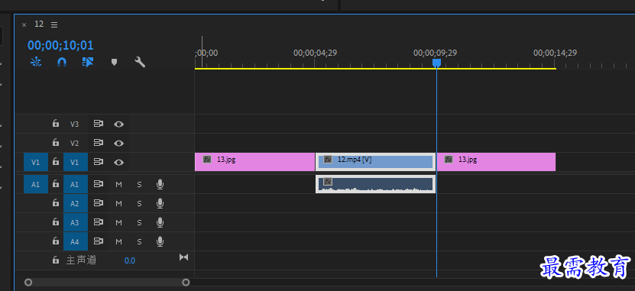Toggle sync lock for track V1
This screenshot has width=635, height=291.
click(99, 162)
